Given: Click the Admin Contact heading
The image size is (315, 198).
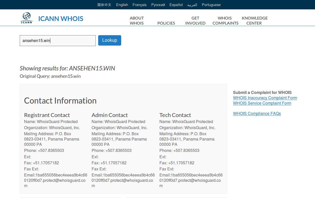Looking at the screenshot, I should pyautogui.click(x=110, y=115).
